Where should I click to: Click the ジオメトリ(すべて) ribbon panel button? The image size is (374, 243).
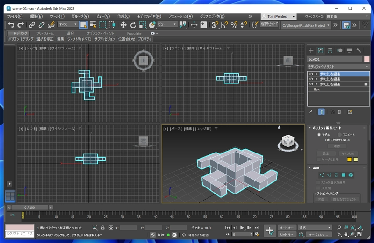point(79,39)
